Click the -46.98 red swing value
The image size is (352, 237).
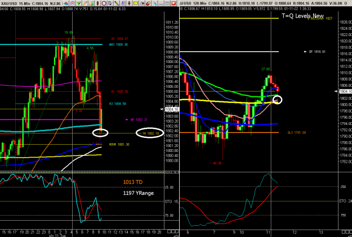click(x=216, y=163)
